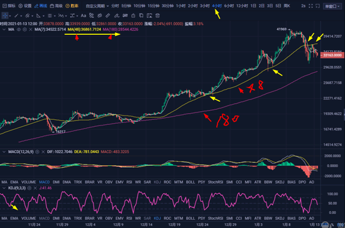Toggle MA indicator visibility eye
Screen dimensions: 345x228
[x=19, y=29]
